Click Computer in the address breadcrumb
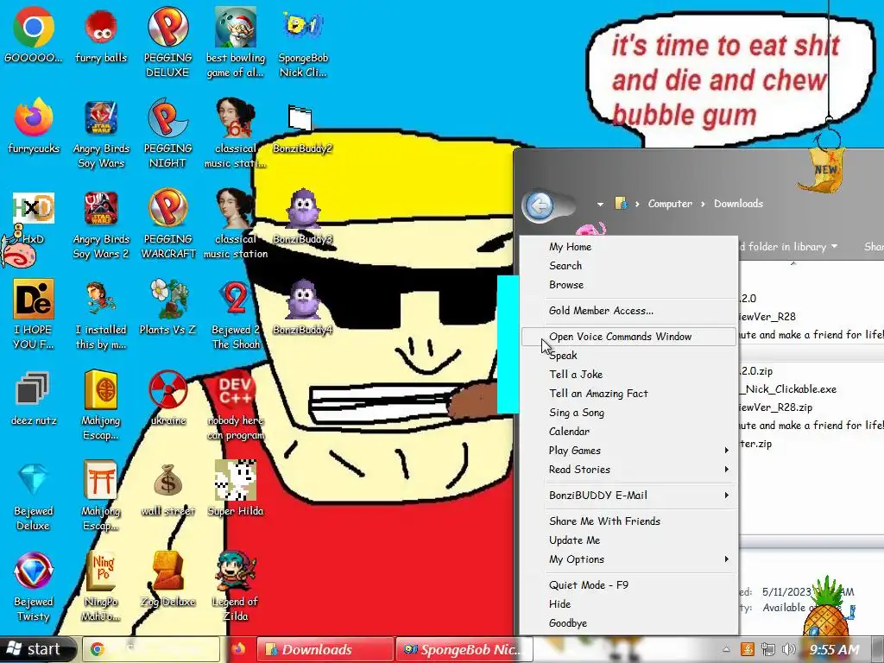Viewport: 884px width, 663px height. click(x=670, y=204)
